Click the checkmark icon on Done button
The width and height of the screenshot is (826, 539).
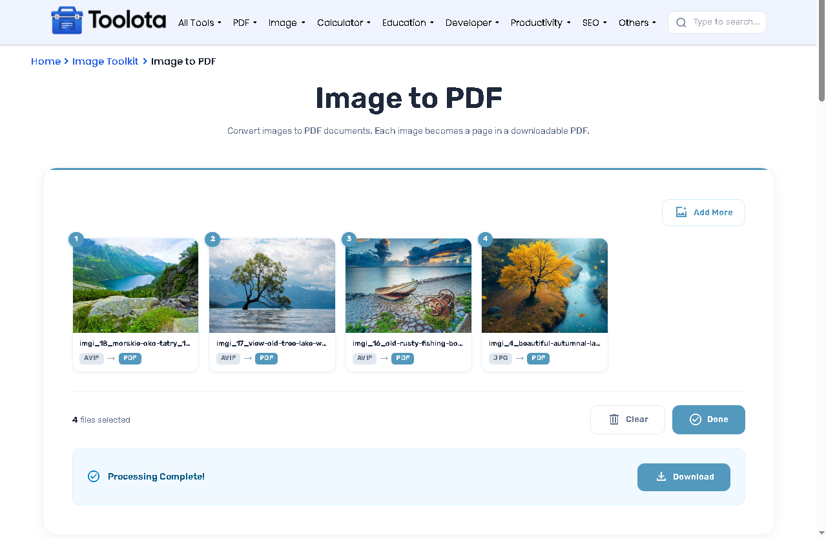pyautogui.click(x=696, y=419)
